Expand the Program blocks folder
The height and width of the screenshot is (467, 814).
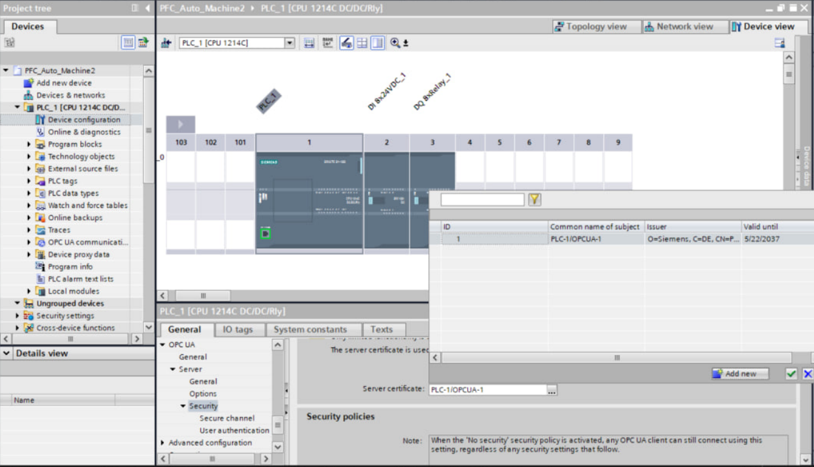[x=29, y=144]
